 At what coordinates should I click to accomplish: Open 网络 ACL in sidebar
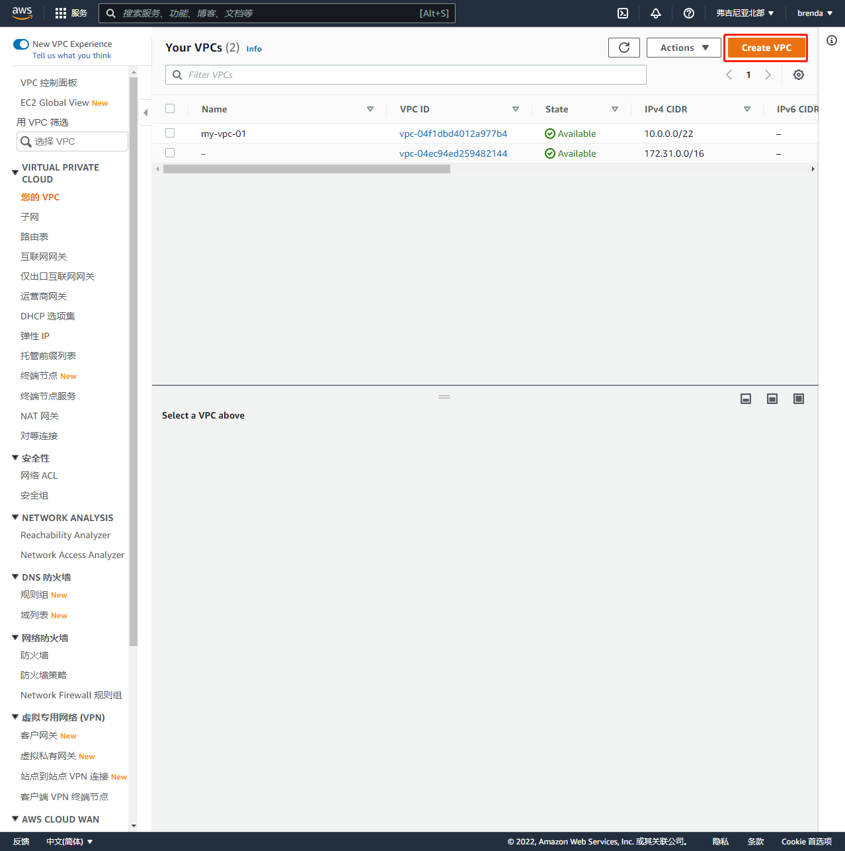pyautogui.click(x=39, y=475)
